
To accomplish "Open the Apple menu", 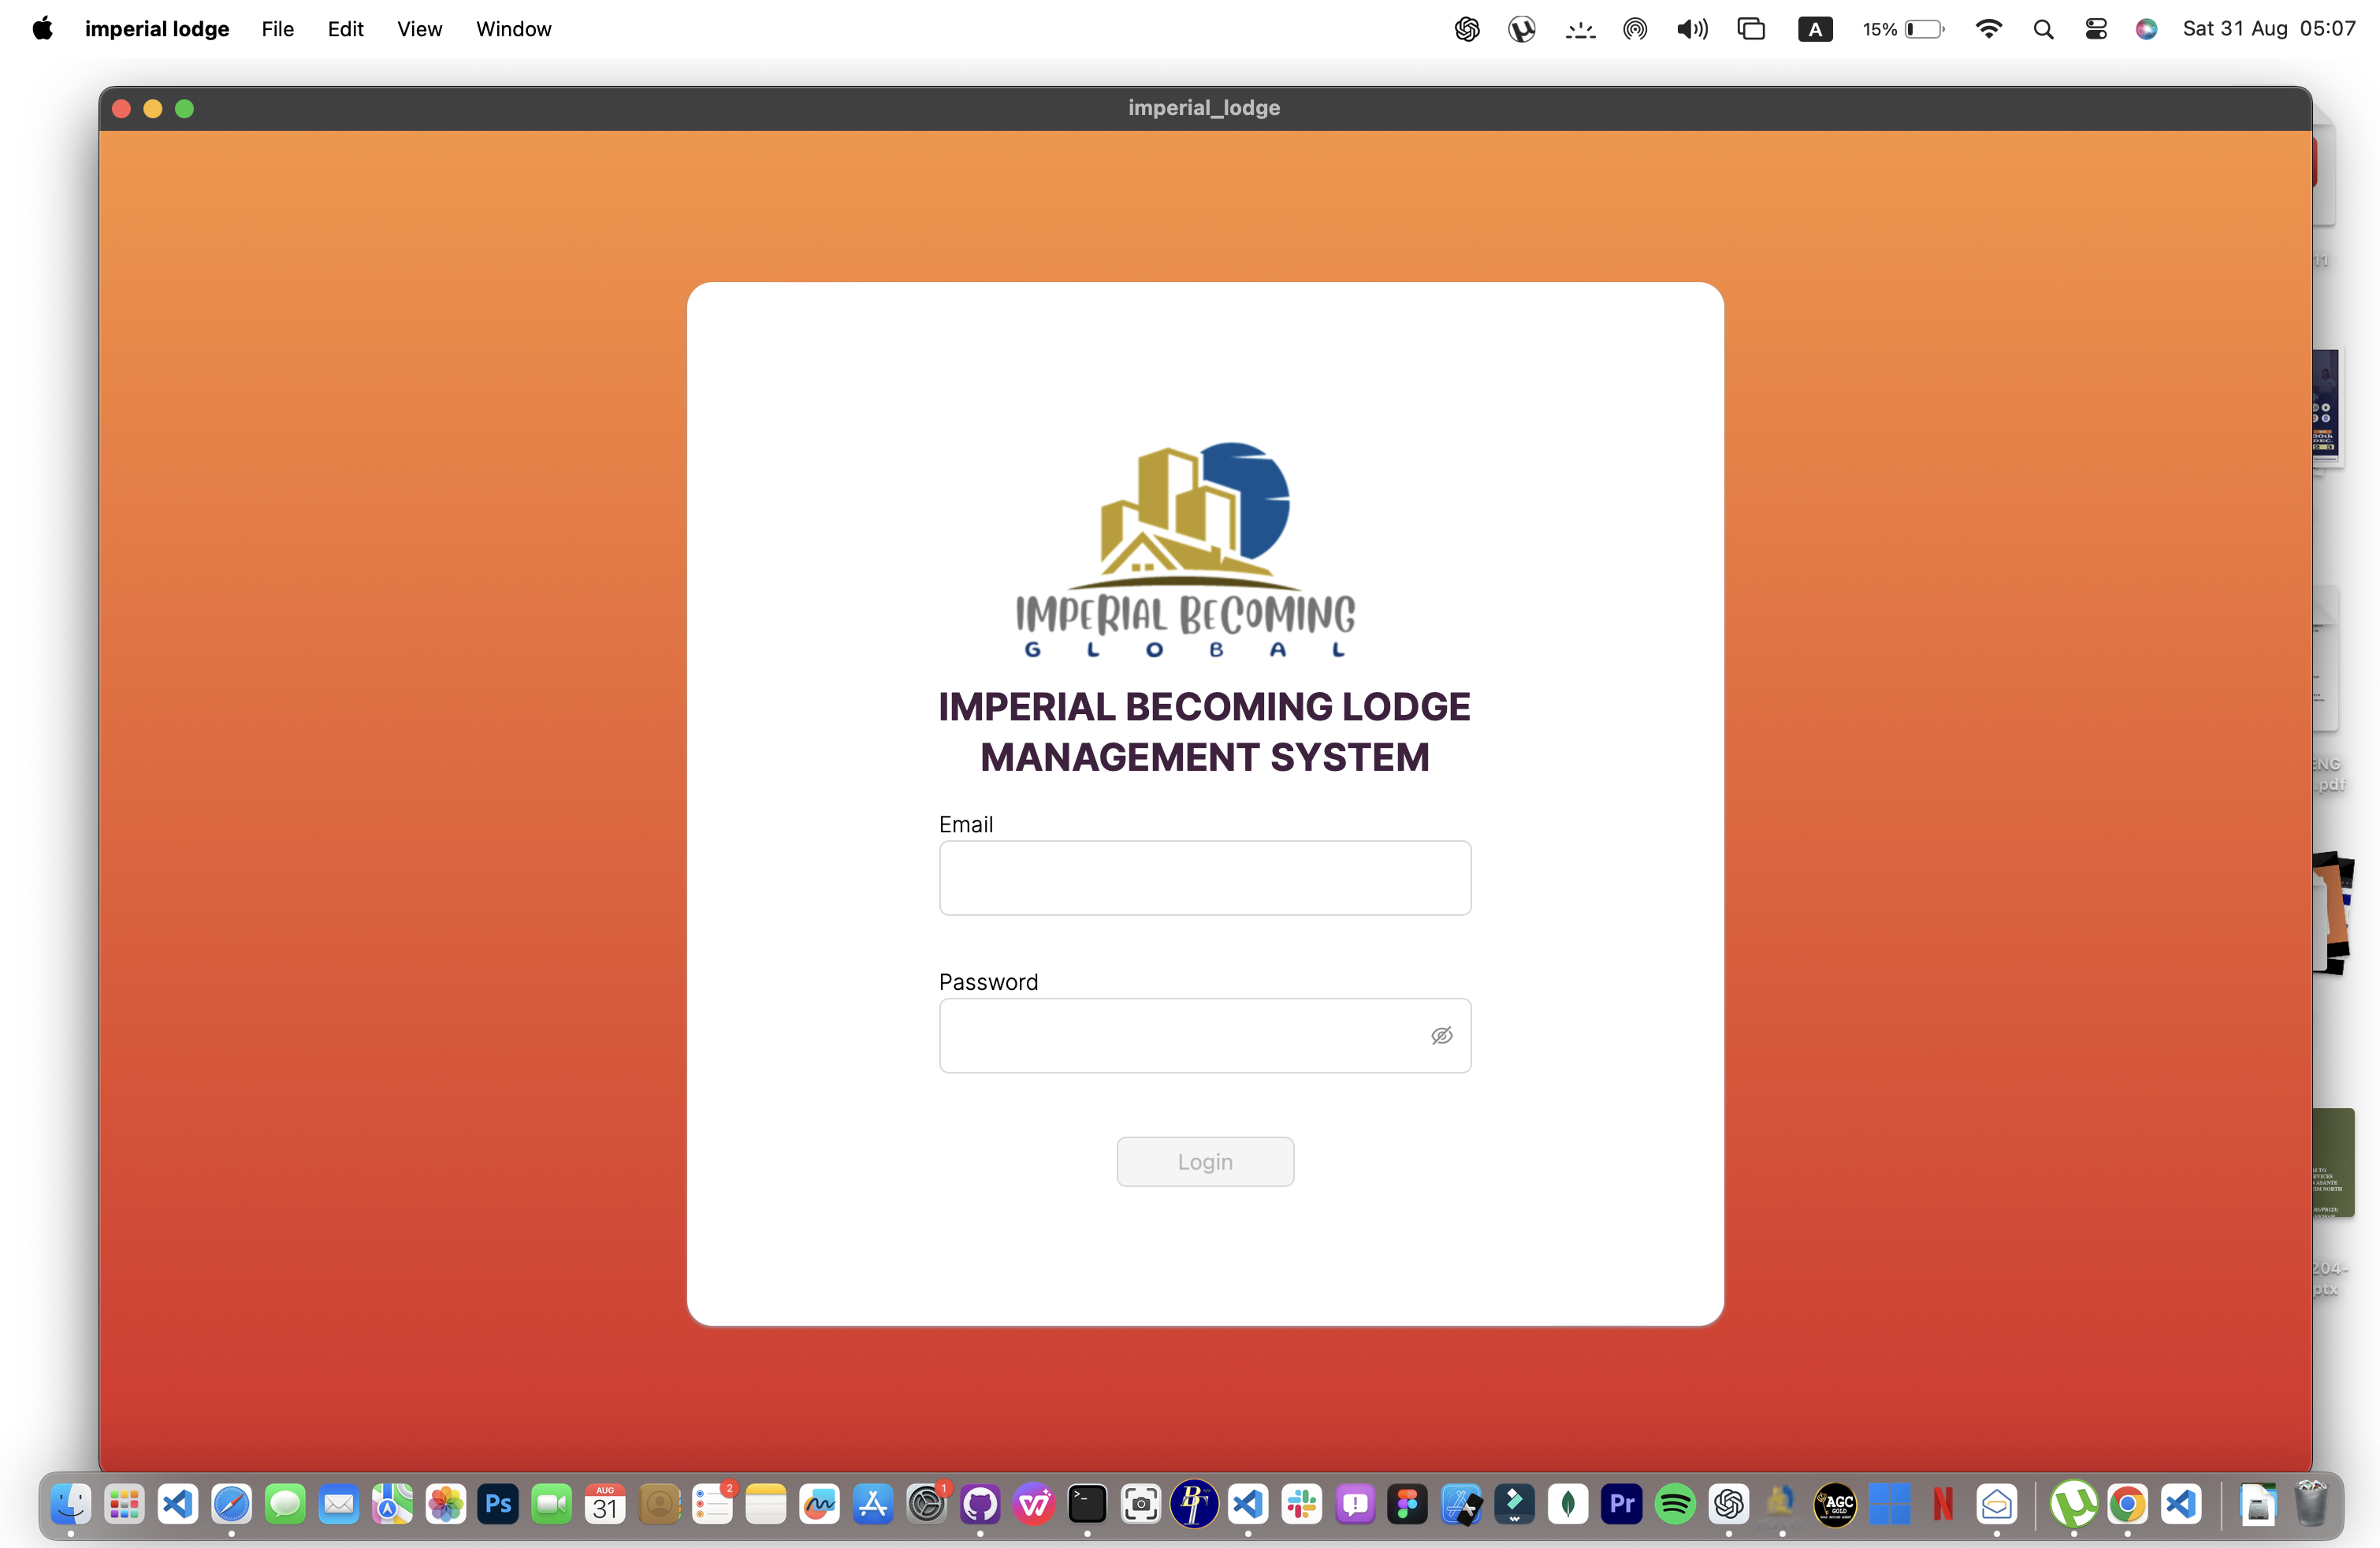I will (42, 29).
